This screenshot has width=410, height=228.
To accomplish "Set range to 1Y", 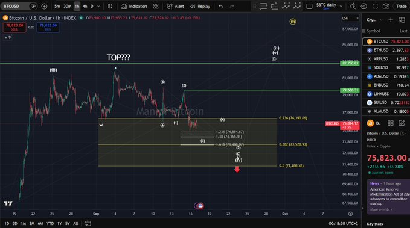I will [x=59, y=224].
